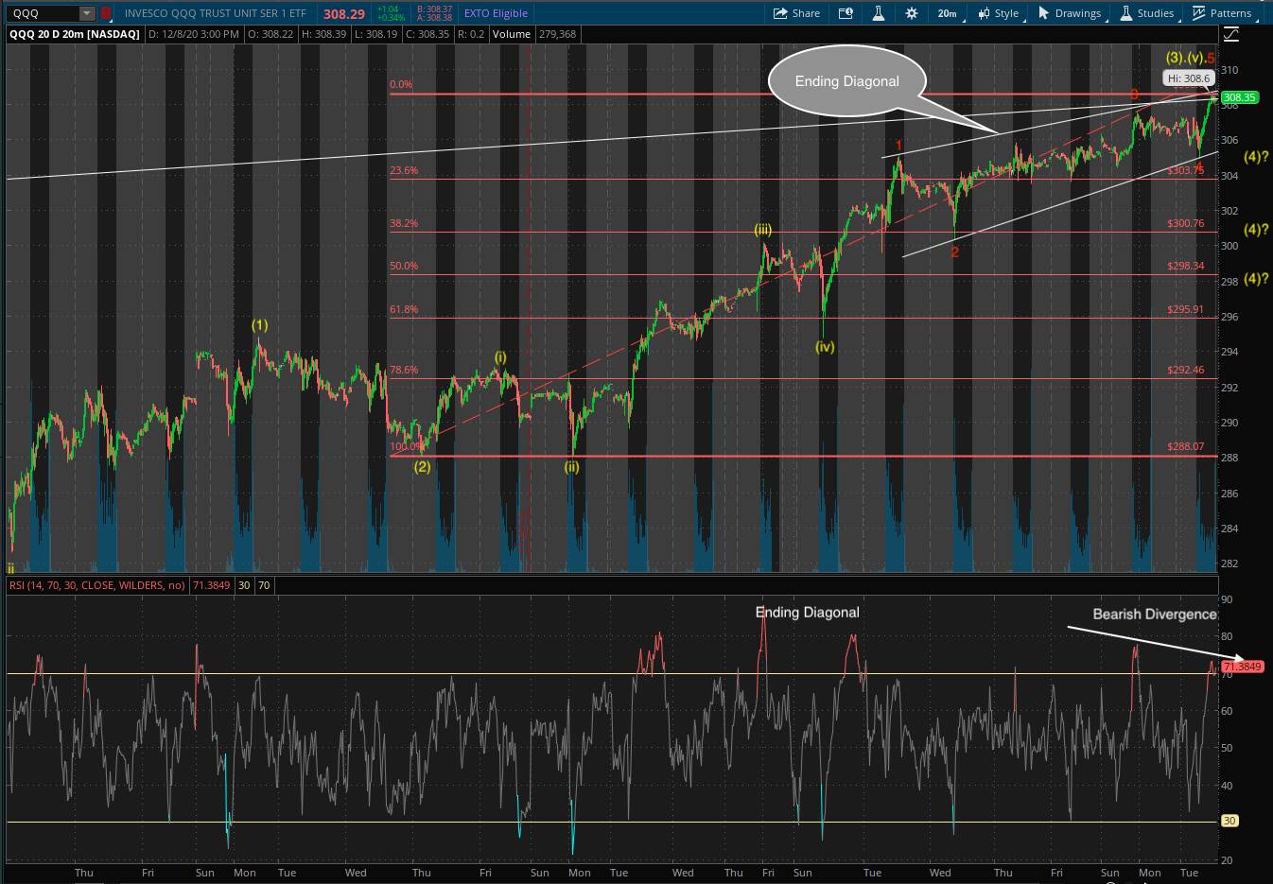The height and width of the screenshot is (884, 1273).
Task: Click the red RSI 71.3849 axis value bubble
Action: click(x=1241, y=667)
